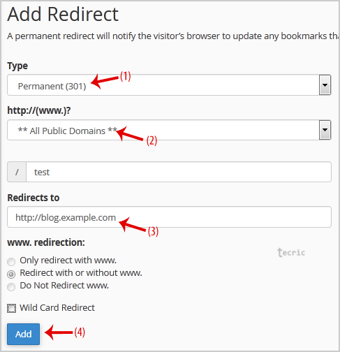Click the test path input field
Viewport: 340px width, 352px height.
click(x=179, y=172)
